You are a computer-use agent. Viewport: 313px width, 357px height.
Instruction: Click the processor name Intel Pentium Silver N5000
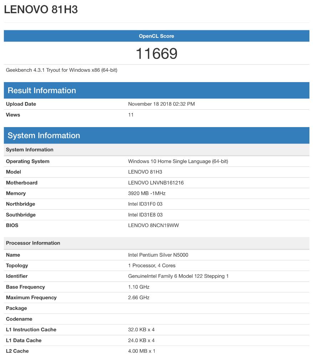pos(158,255)
